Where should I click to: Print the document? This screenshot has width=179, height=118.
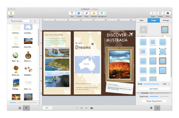click(168, 13)
